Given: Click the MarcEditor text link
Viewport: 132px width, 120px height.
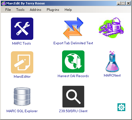Looking at the screenshot, I should [22, 77].
